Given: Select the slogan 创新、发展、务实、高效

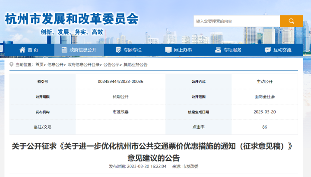Looking at the screenshot, I should click(72, 32).
